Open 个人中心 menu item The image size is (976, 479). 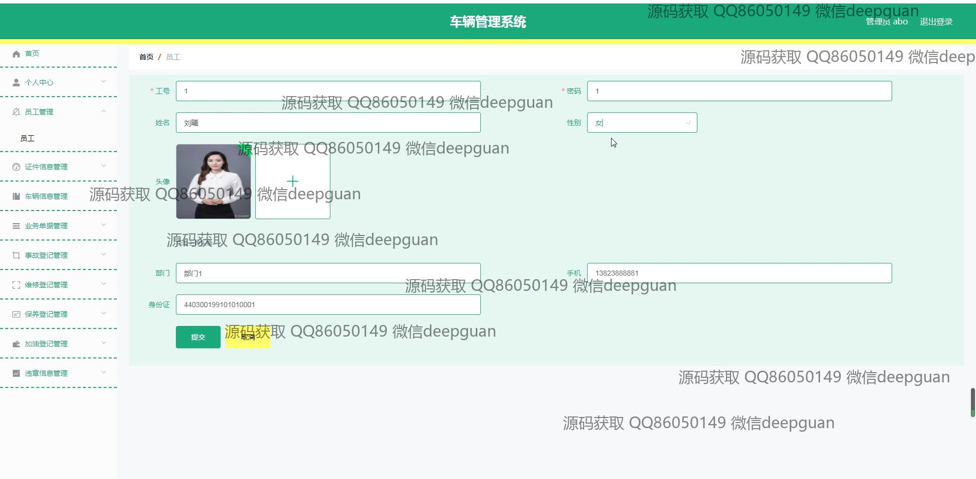pos(58,82)
